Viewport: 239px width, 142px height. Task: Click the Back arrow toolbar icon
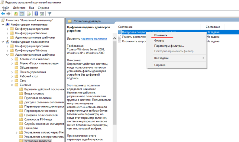click(3, 14)
